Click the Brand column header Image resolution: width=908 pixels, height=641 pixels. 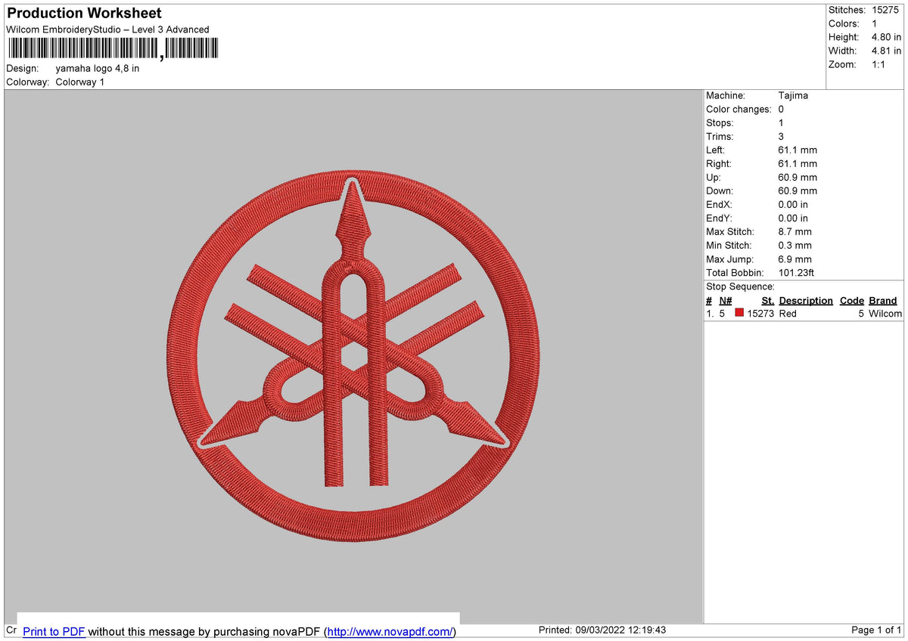pyautogui.click(x=882, y=300)
